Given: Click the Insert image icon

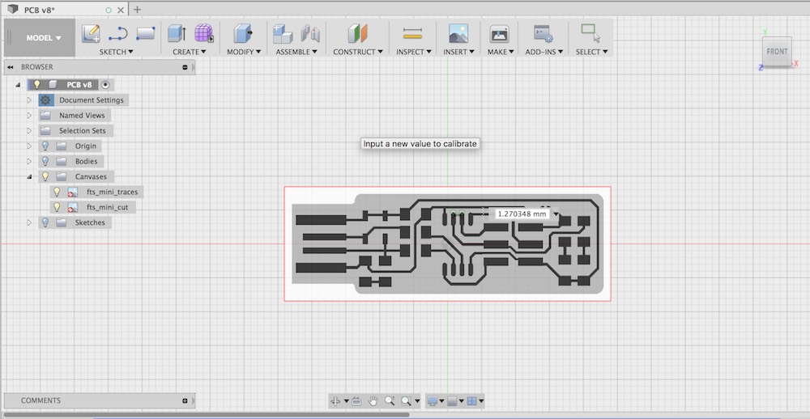Looking at the screenshot, I should [458, 34].
